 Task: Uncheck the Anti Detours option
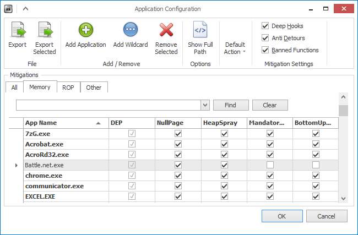265,38
